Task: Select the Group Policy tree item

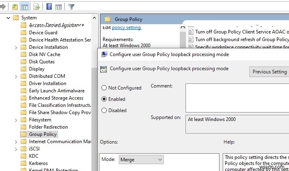Action: pos(43,134)
